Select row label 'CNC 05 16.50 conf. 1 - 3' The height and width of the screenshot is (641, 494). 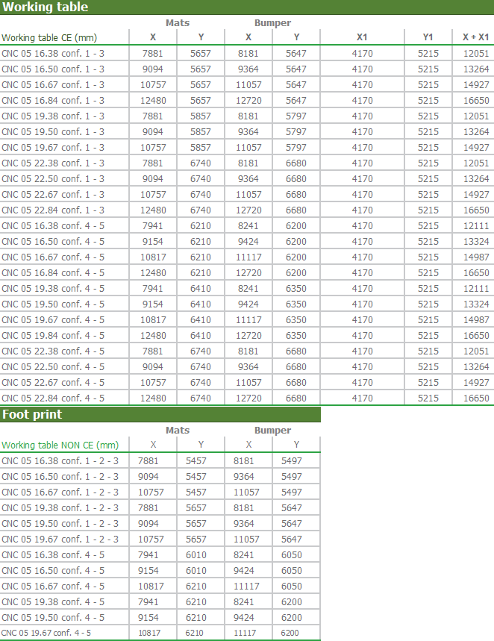[x=53, y=69]
